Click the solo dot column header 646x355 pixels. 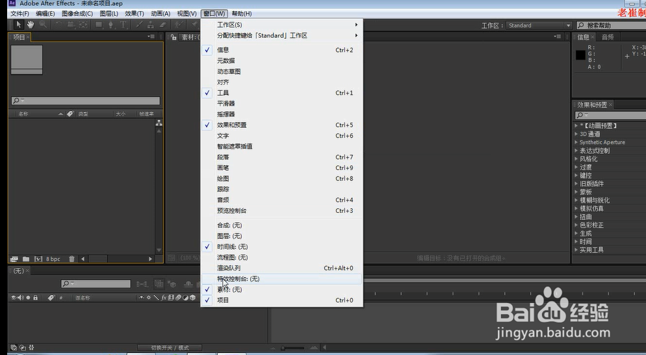tap(28, 297)
